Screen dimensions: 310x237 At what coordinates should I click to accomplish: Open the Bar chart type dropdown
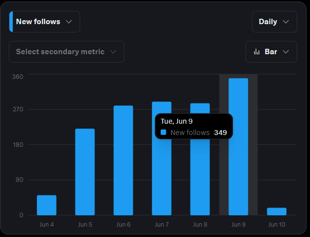tap(271, 52)
